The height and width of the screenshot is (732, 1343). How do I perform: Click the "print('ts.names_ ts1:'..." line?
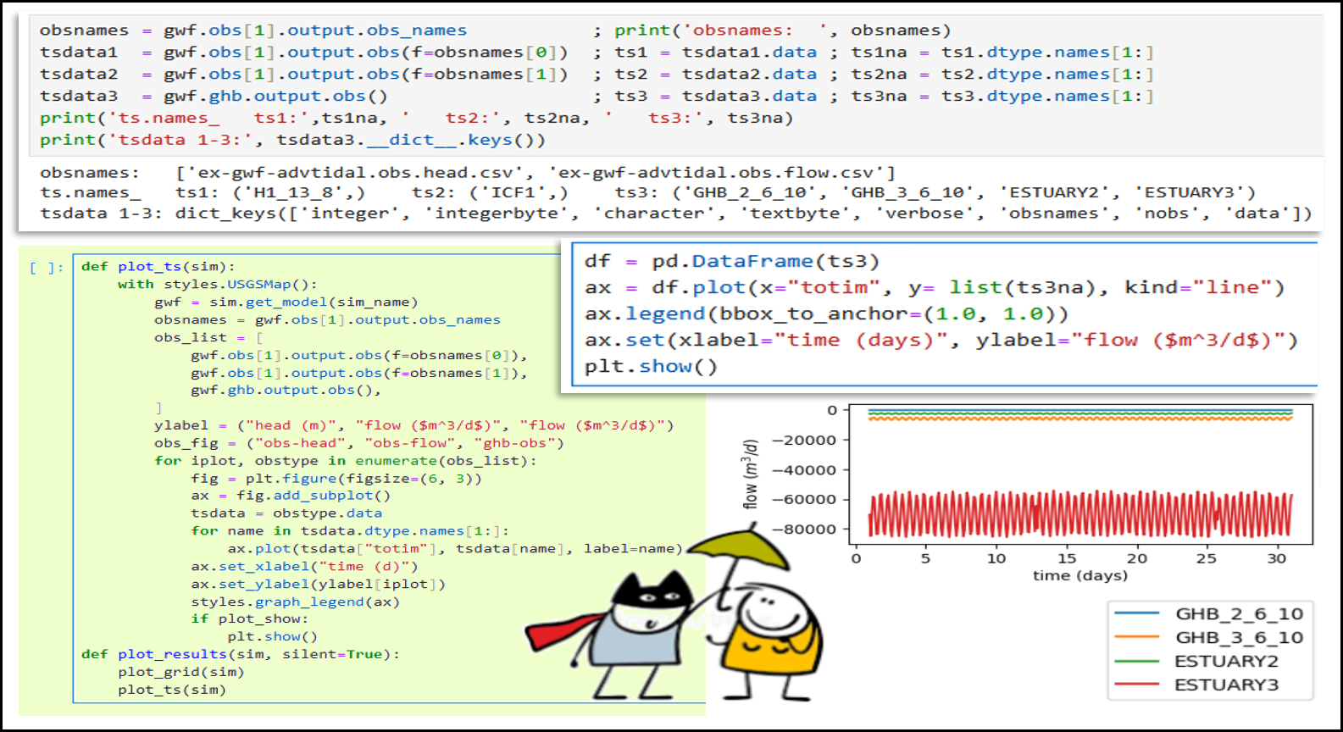(x=417, y=119)
